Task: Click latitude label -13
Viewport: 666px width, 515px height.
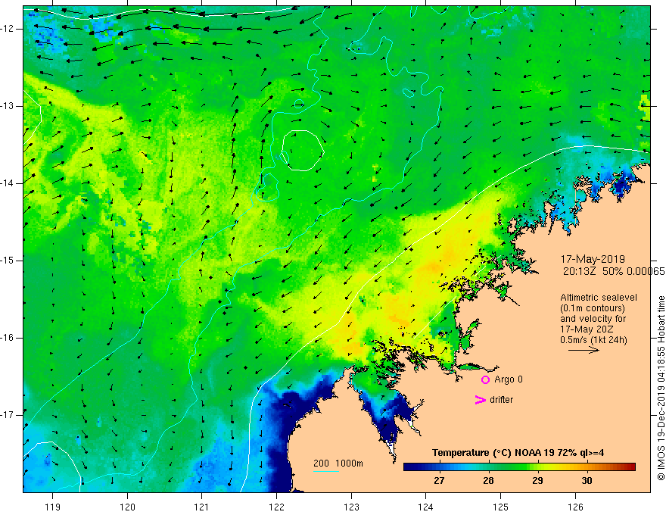Action: click(x=8, y=106)
